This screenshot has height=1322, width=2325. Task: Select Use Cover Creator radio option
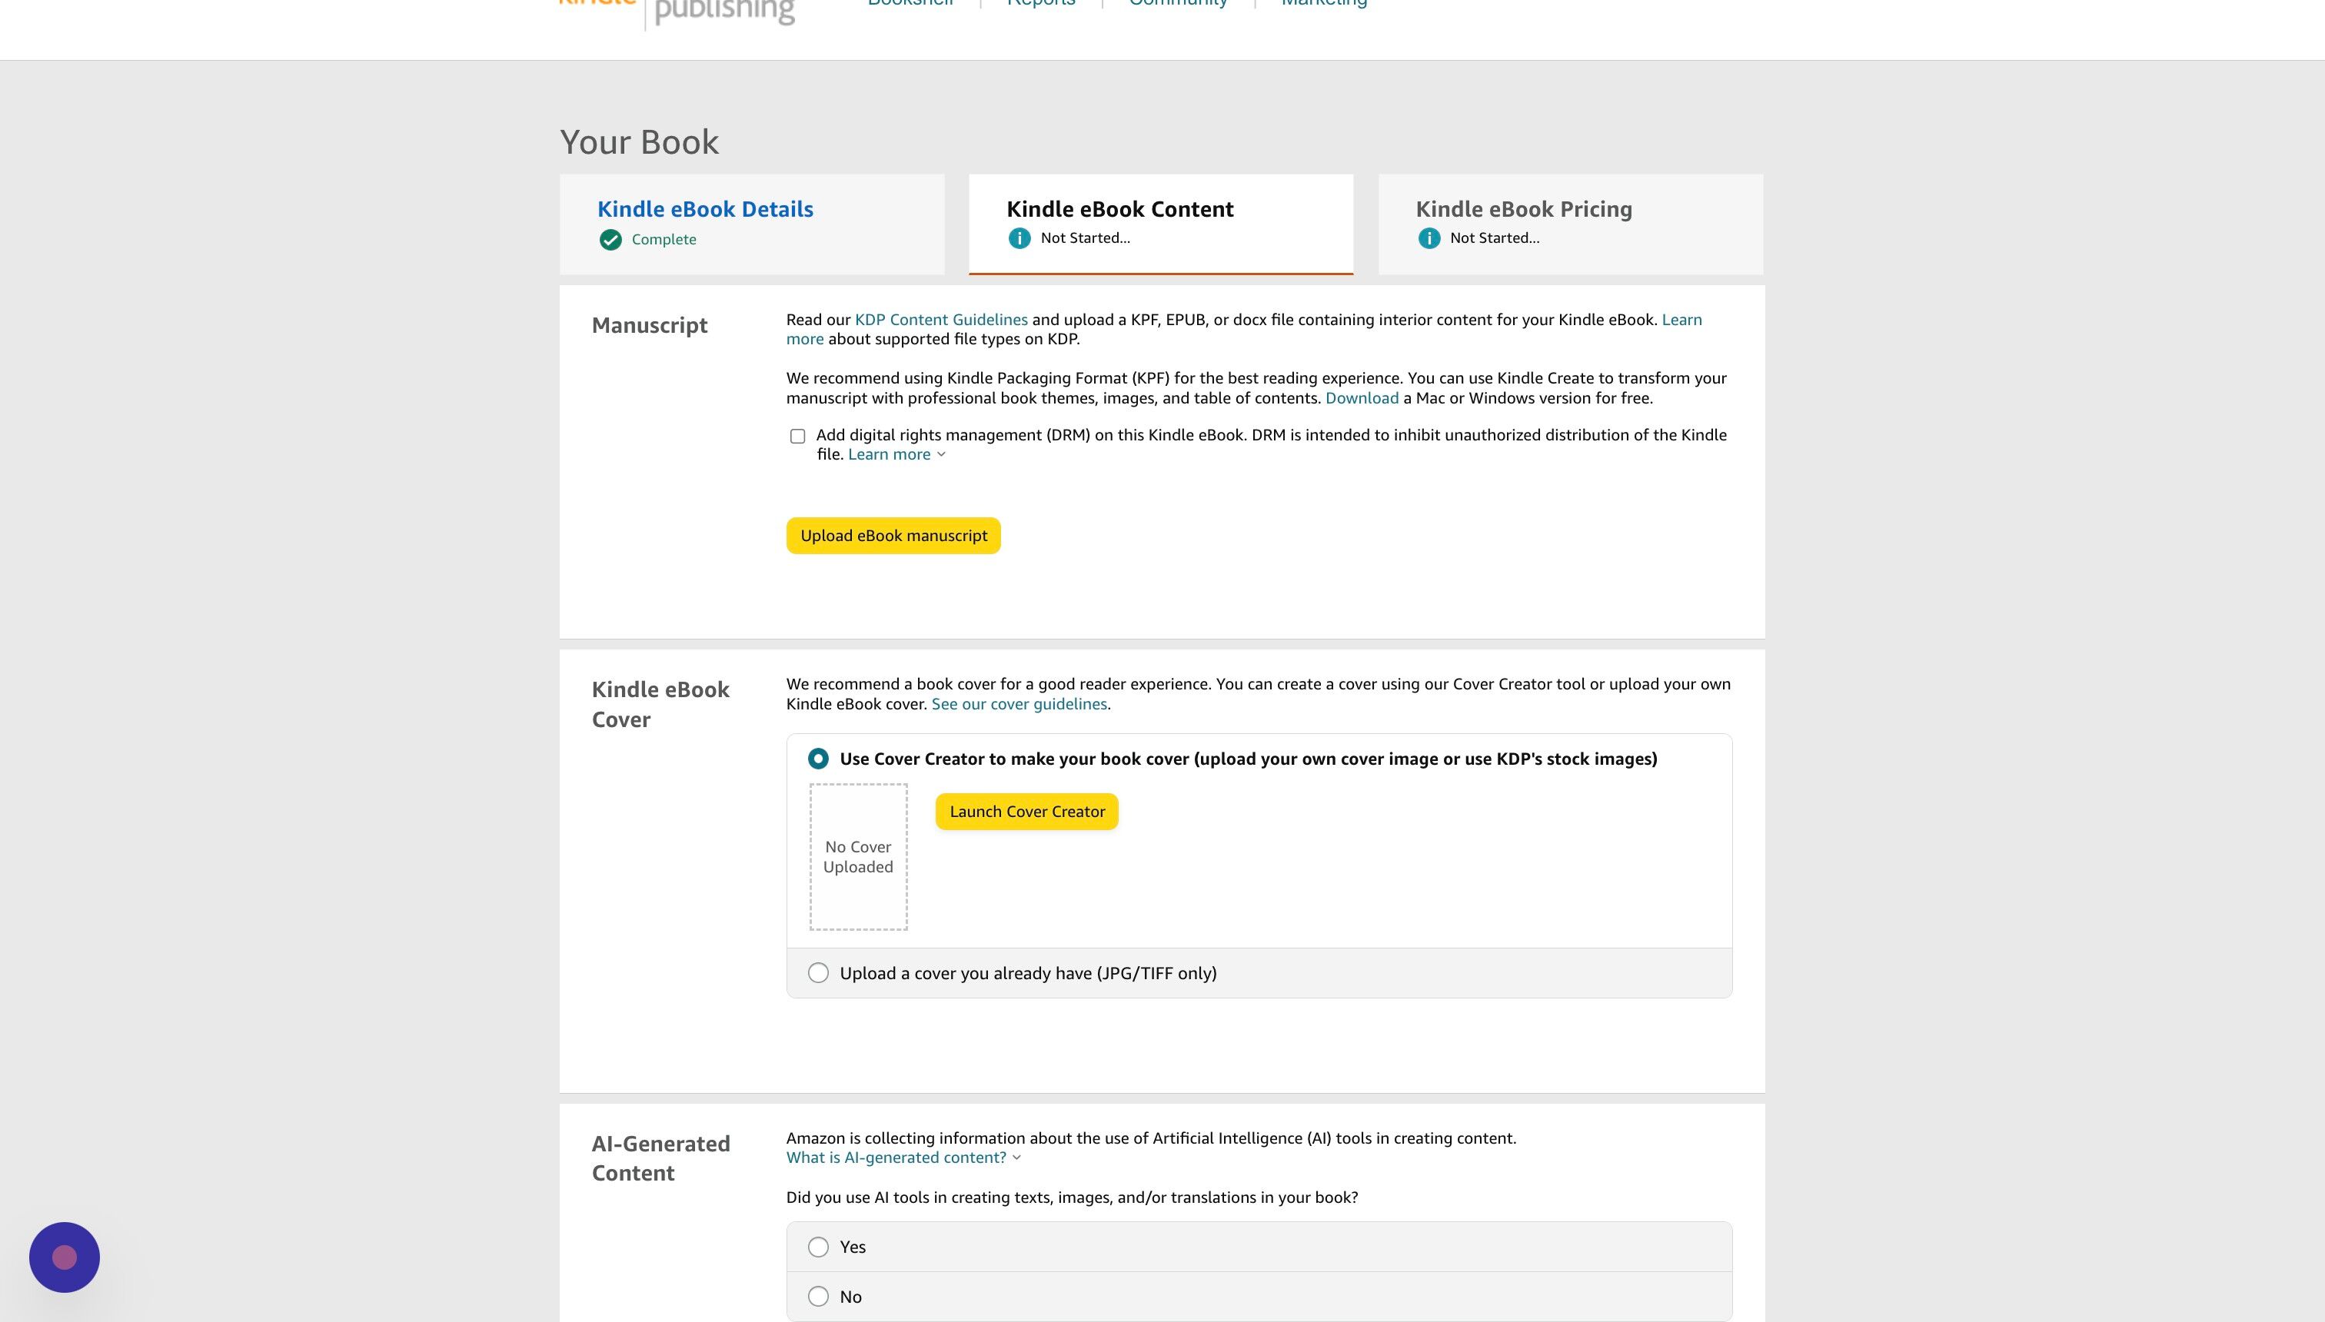(818, 758)
